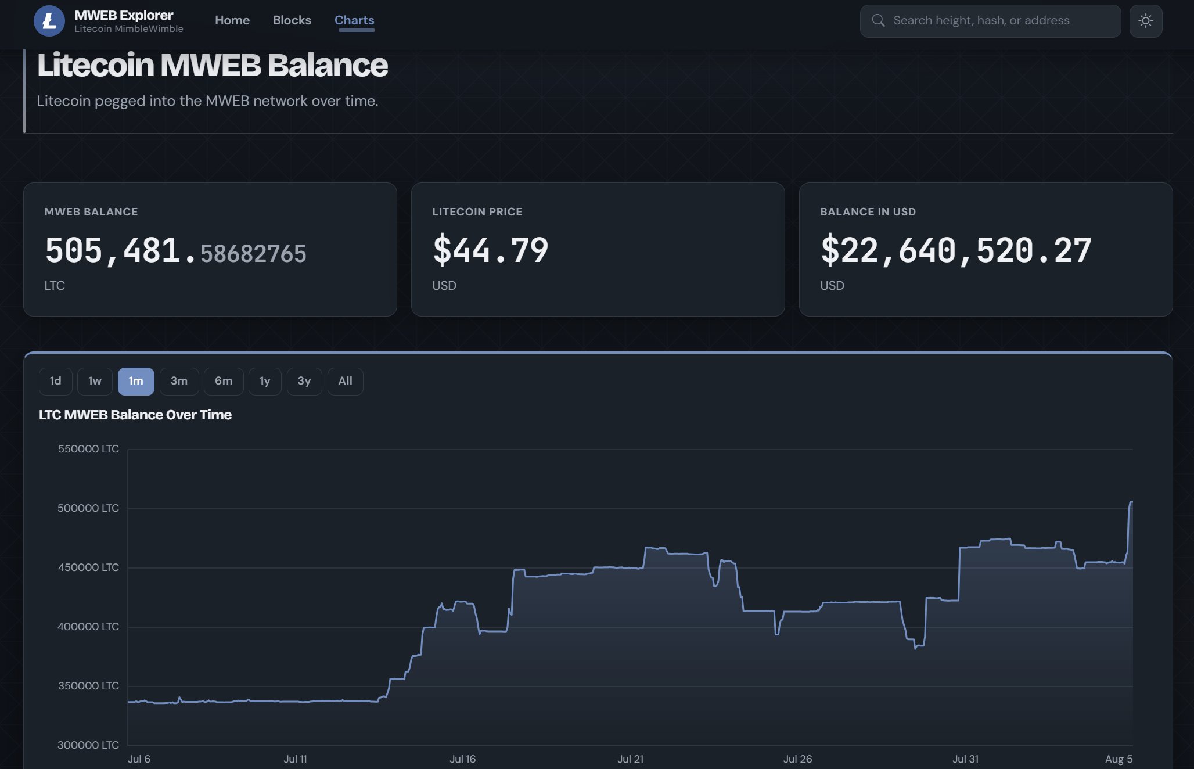Click the MWEB BALANCE card label
Image resolution: width=1194 pixels, height=769 pixels.
[91, 212]
